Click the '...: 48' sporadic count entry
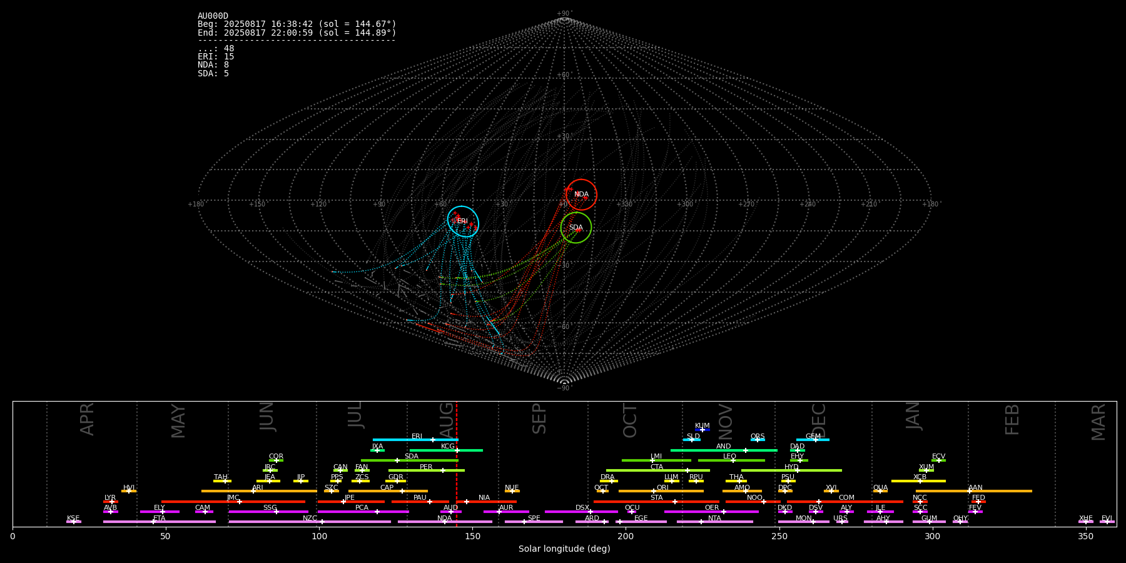The width and height of the screenshot is (1126, 563). [x=216, y=49]
